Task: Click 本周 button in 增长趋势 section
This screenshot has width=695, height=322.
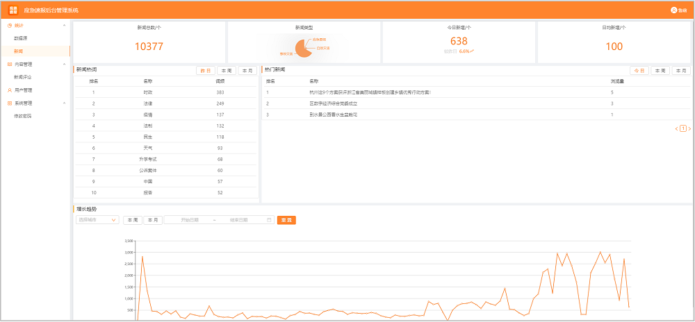Action: pyautogui.click(x=132, y=220)
